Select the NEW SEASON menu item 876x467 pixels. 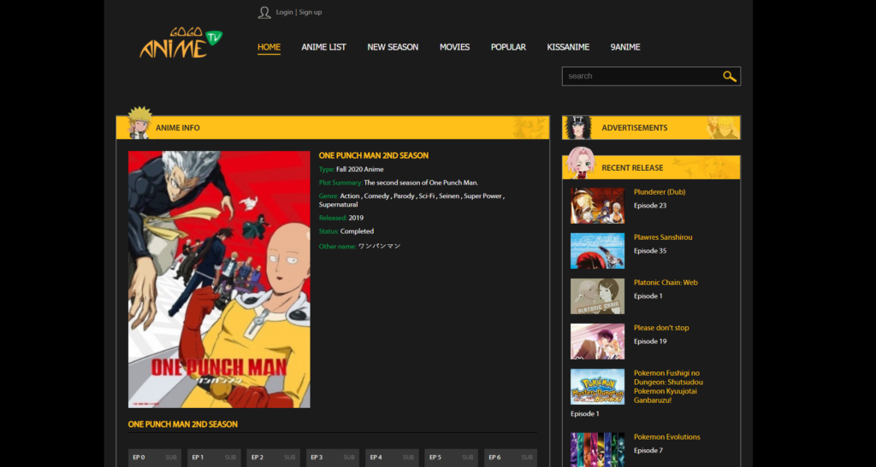click(393, 47)
